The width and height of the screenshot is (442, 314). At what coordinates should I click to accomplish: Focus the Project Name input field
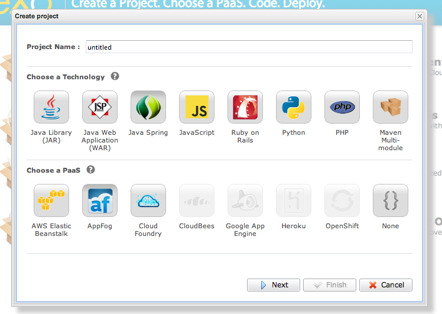coord(249,47)
